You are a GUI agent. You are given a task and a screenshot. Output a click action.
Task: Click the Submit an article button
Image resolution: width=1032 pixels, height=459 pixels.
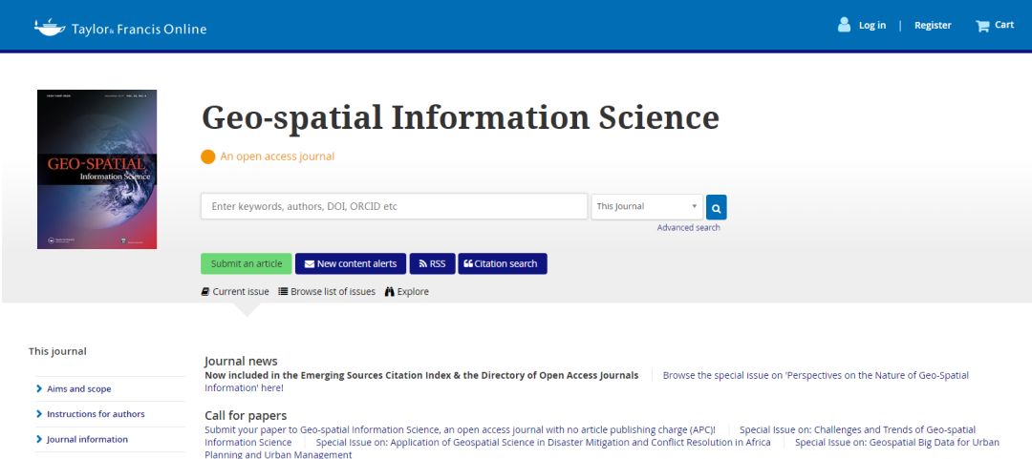tap(247, 263)
